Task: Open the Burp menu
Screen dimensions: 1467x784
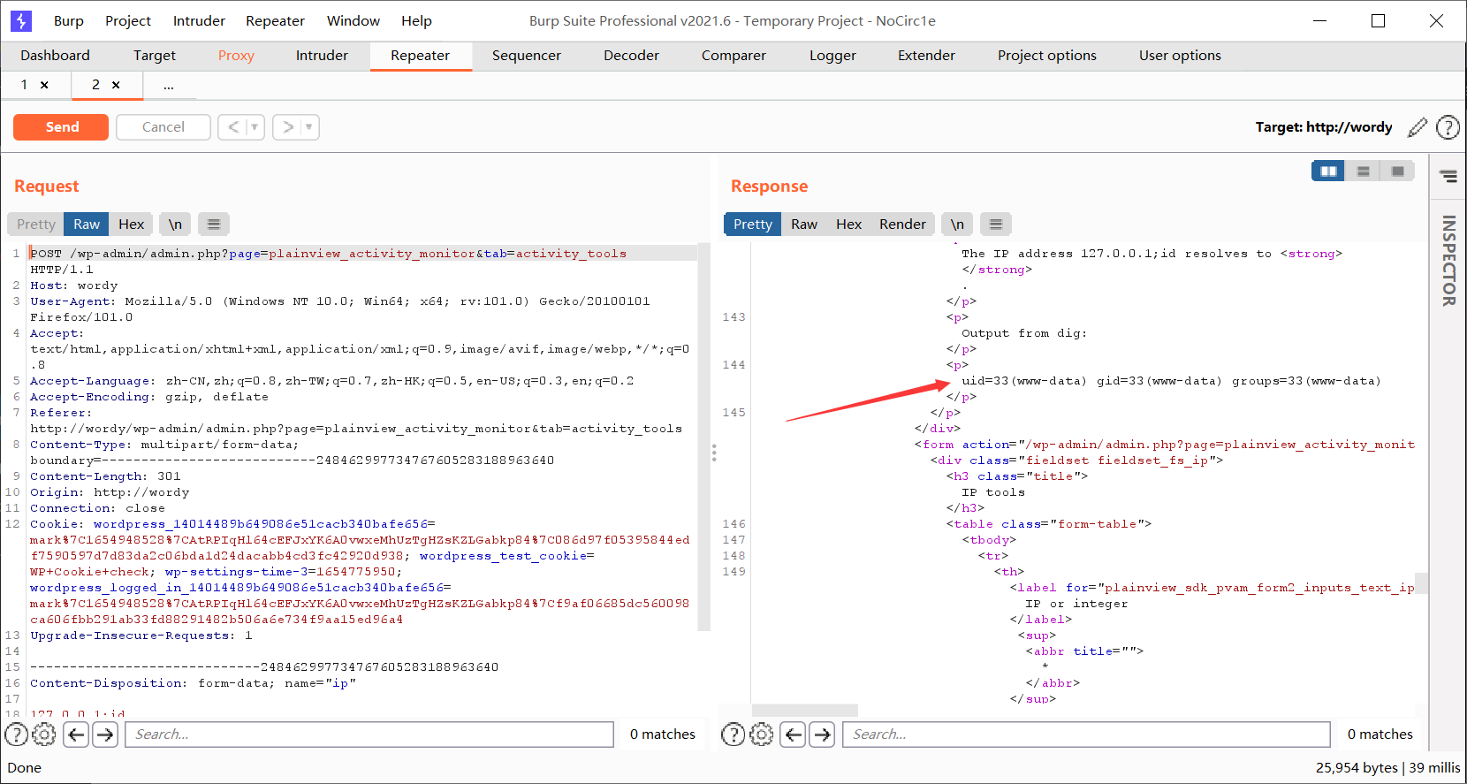Action: pyautogui.click(x=69, y=20)
